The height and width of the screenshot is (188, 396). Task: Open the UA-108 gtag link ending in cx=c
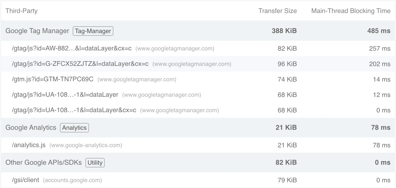click(x=74, y=110)
